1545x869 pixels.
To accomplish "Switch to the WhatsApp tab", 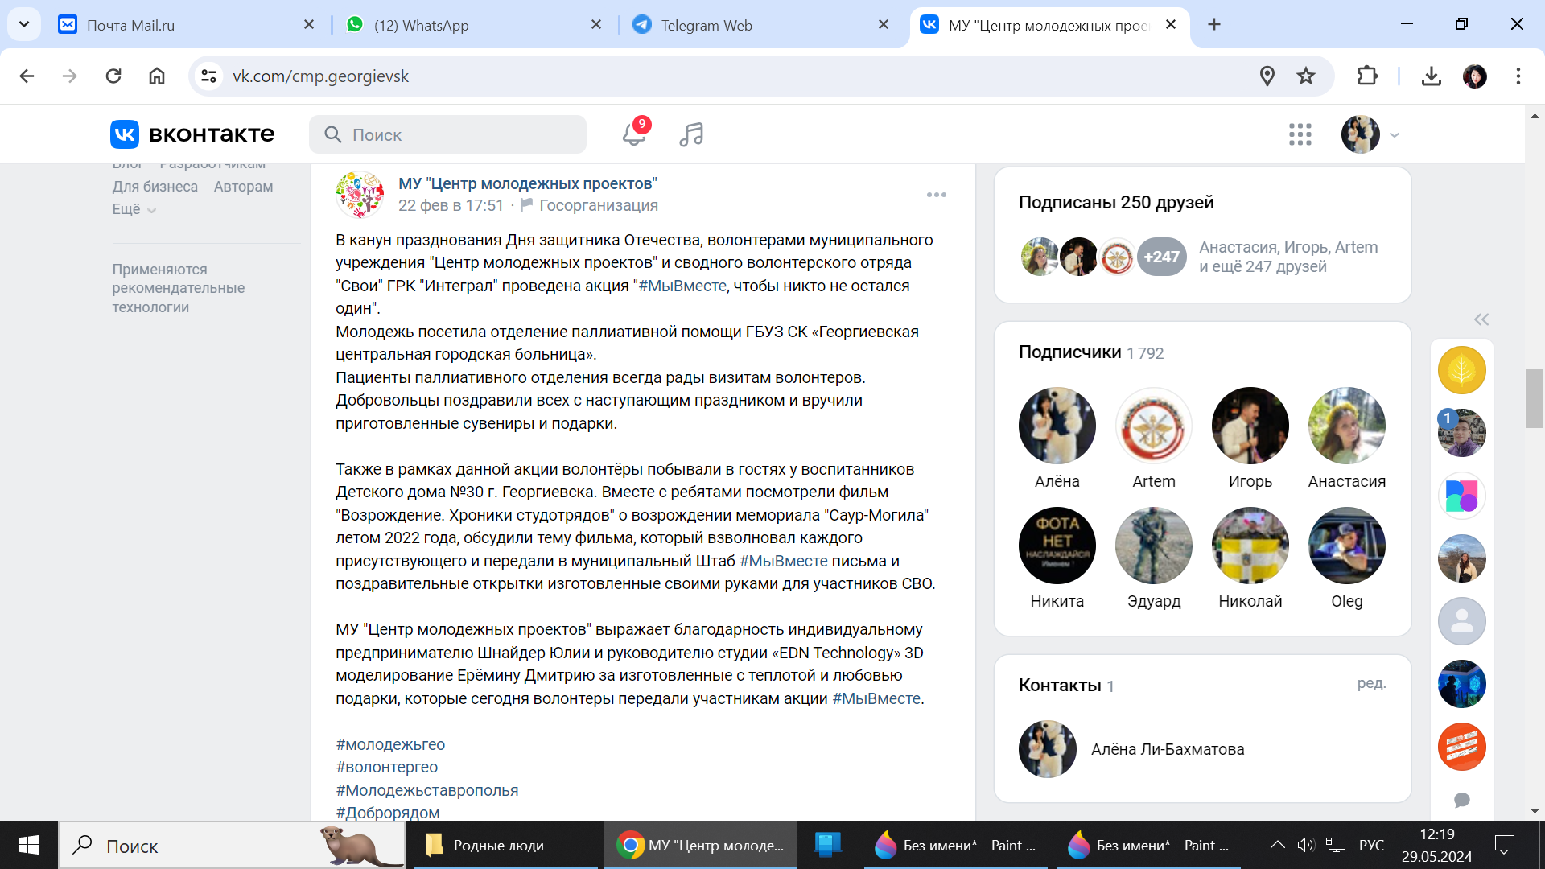I will coord(421,25).
